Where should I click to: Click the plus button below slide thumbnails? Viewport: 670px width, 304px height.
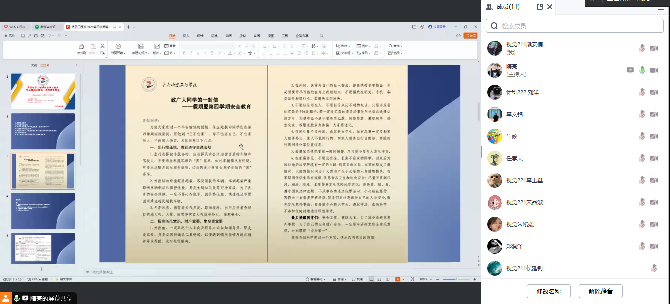click(41, 269)
